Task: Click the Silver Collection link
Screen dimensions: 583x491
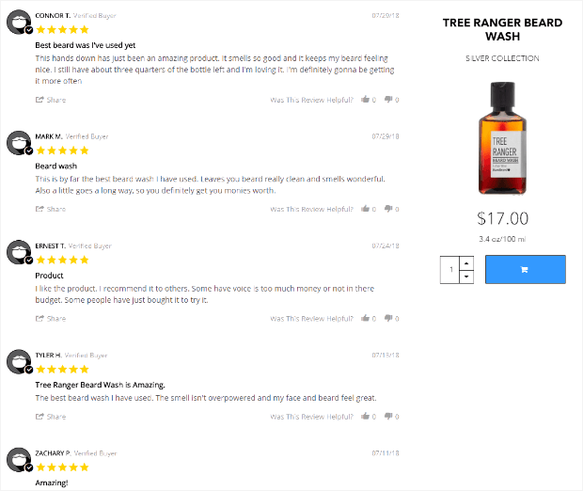Action: tap(502, 58)
